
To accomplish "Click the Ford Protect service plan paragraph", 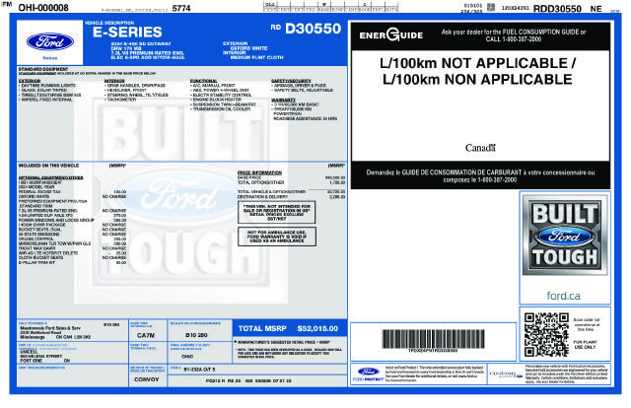I will click(435, 374).
